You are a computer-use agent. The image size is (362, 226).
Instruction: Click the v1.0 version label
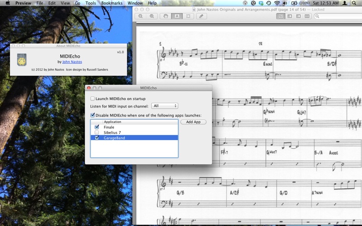120,52
